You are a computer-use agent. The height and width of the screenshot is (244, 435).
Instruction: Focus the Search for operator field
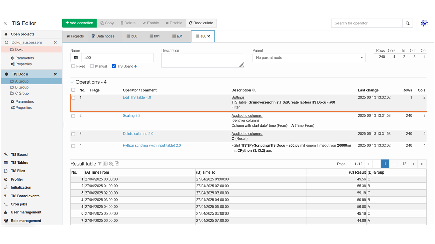coord(367,23)
